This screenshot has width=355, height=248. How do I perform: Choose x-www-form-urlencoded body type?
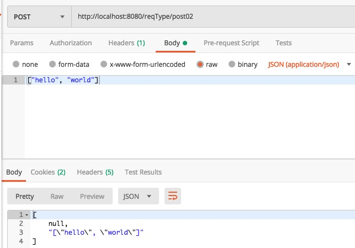pos(104,64)
